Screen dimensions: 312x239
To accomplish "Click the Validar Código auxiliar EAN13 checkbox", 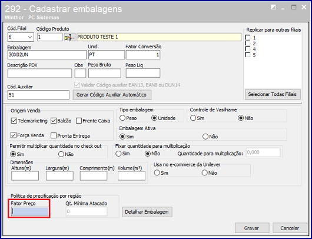I will 77,85.
